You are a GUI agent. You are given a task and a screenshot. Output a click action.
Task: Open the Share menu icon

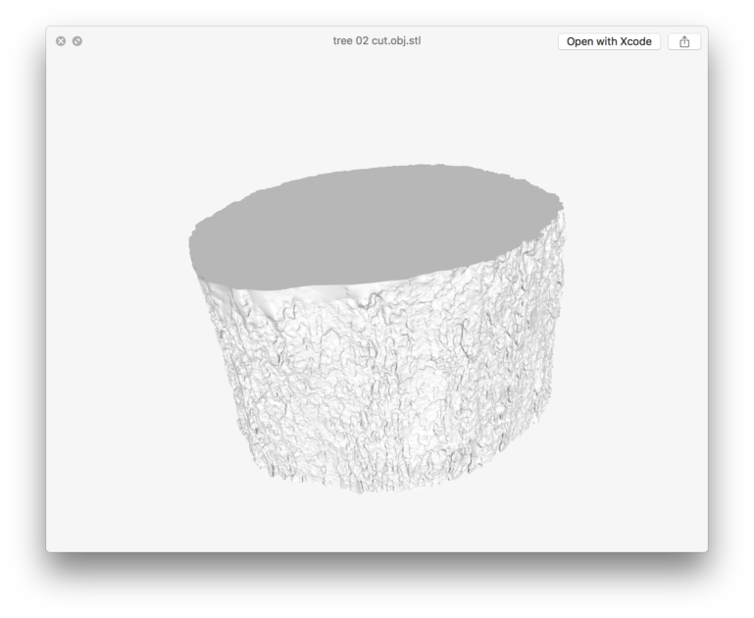(x=684, y=42)
